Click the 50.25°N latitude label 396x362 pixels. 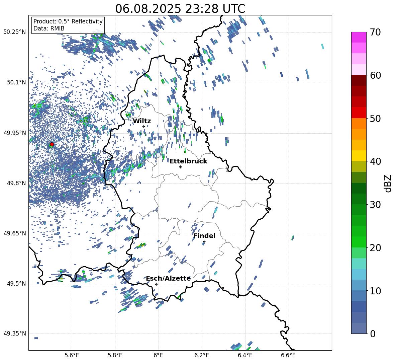point(15,32)
